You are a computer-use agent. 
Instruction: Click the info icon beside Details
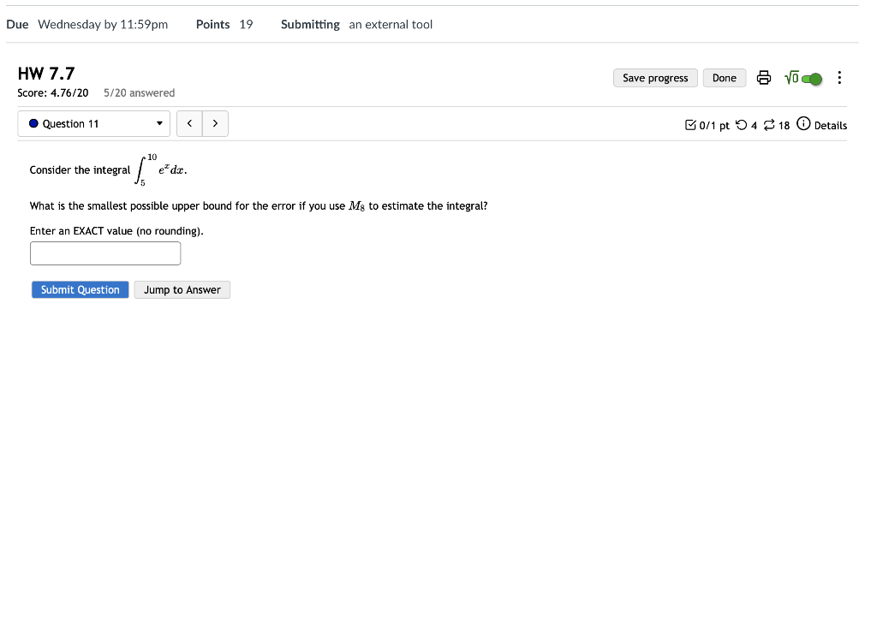click(x=803, y=123)
